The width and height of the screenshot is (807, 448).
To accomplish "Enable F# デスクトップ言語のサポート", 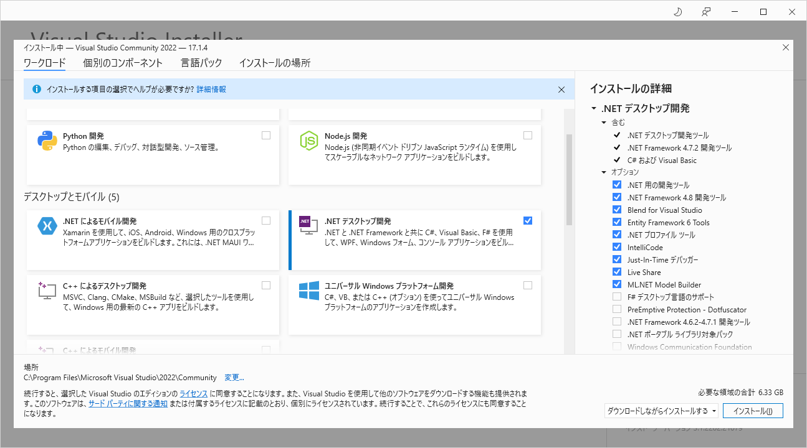I will 617,297.
